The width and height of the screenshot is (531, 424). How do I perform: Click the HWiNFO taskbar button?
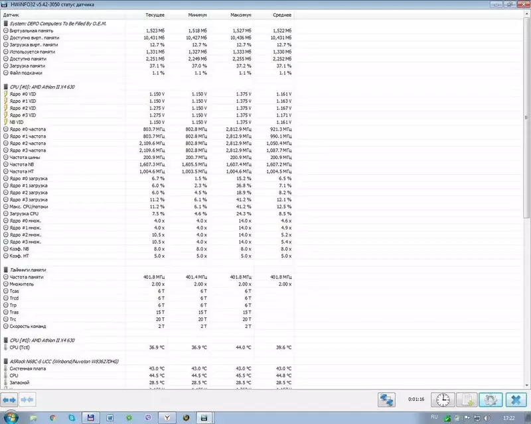coord(204,418)
